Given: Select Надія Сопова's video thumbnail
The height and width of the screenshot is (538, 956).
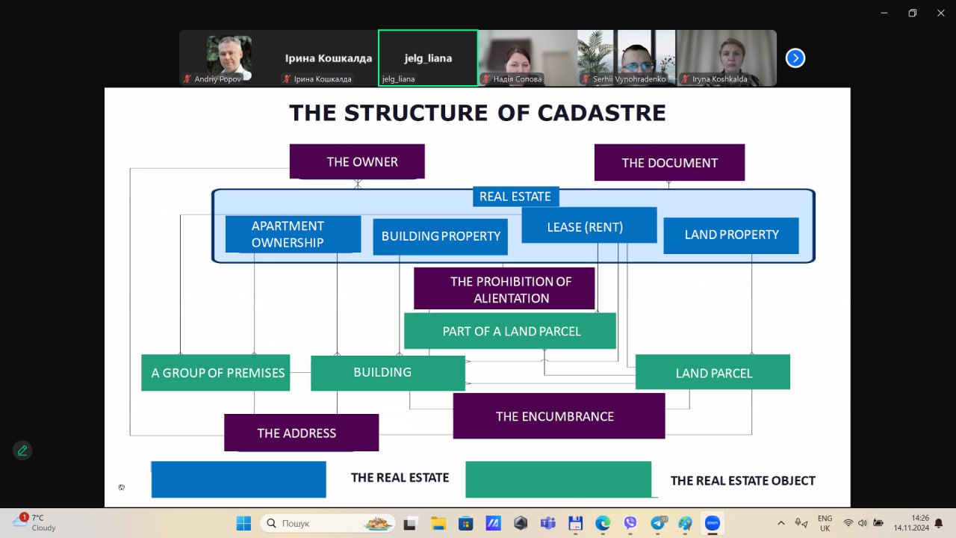Looking at the screenshot, I should click(528, 58).
